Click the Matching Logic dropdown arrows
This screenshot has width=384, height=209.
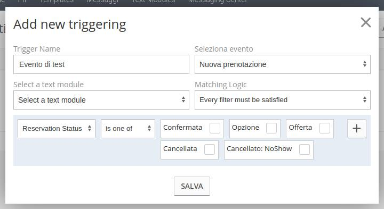pos(365,99)
